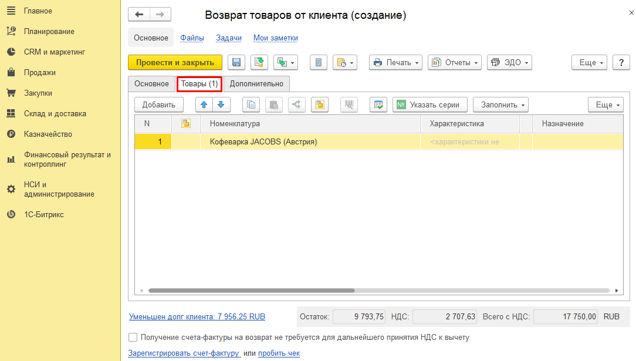Click the horizontal scrollbar of the table

point(252,291)
